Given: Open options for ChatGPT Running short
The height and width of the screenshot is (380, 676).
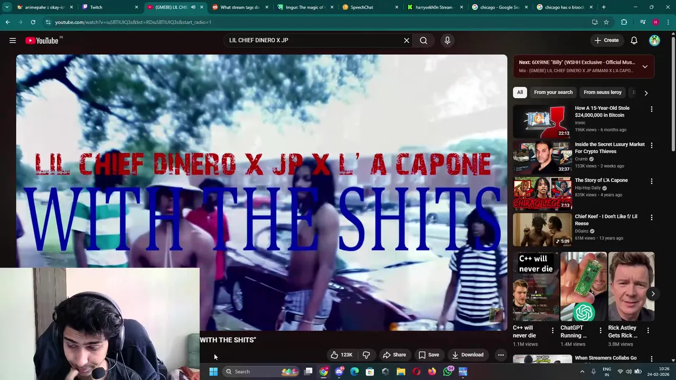Looking at the screenshot, I should [x=600, y=330].
